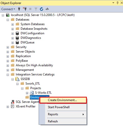Click the Server Objects folder icon

(12, 52)
